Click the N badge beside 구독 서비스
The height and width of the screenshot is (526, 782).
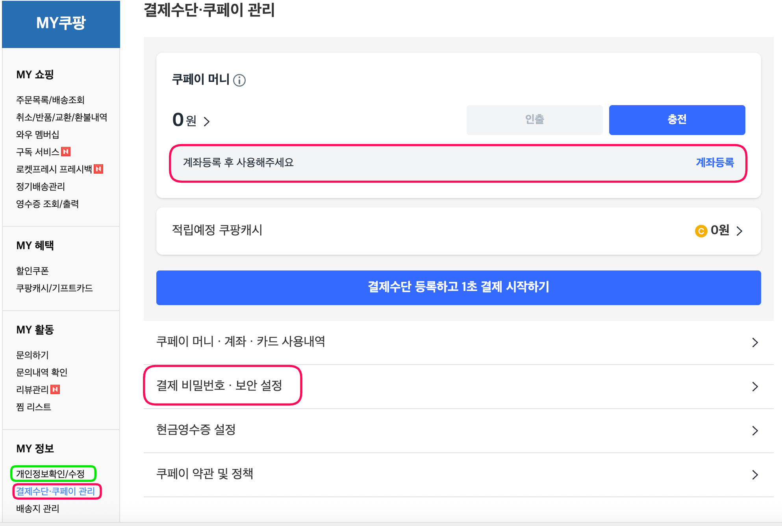[66, 152]
